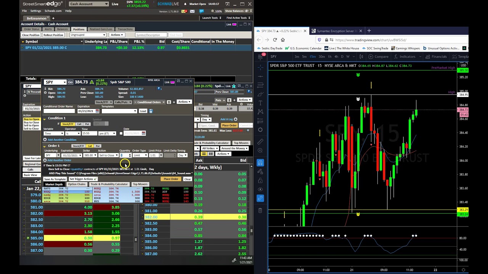Select the text annotation tool

click(260, 103)
